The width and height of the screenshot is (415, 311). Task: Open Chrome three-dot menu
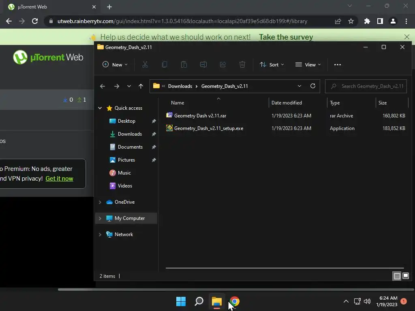(x=406, y=21)
